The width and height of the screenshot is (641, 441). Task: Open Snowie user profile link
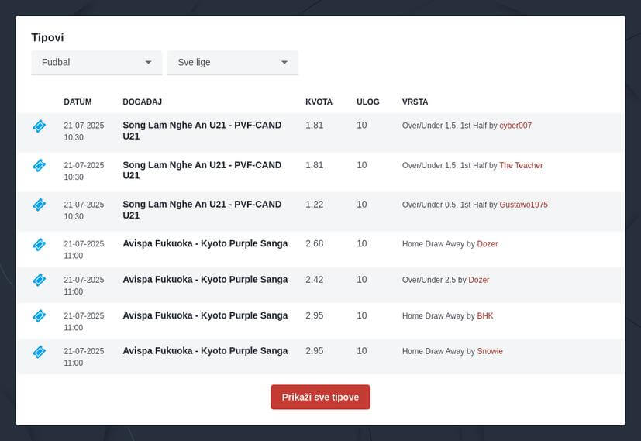pyautogui.click(x=490, y=351)
